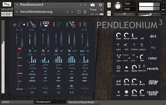Go to previous instrument arrow
Image resolution: width=166 pixels, height=105 pixels.
[x=80, y=5]
